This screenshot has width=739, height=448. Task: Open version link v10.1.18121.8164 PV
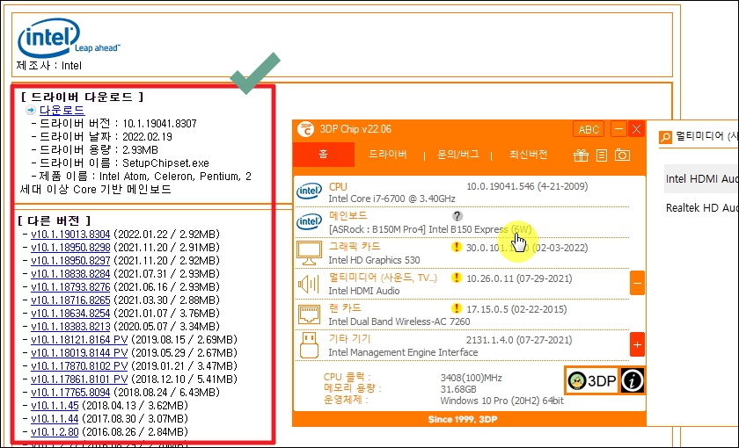79,340
